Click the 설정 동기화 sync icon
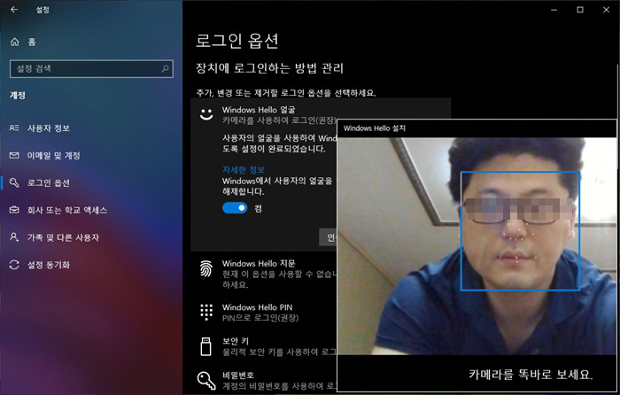 tap(14, 265)
